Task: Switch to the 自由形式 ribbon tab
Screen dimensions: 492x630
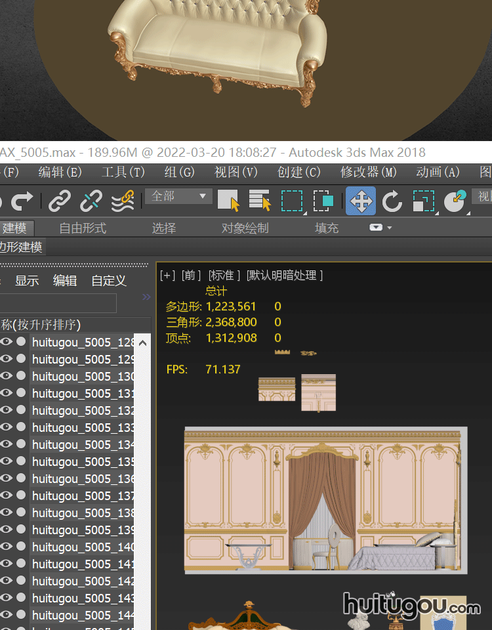Action: (83, 228)
